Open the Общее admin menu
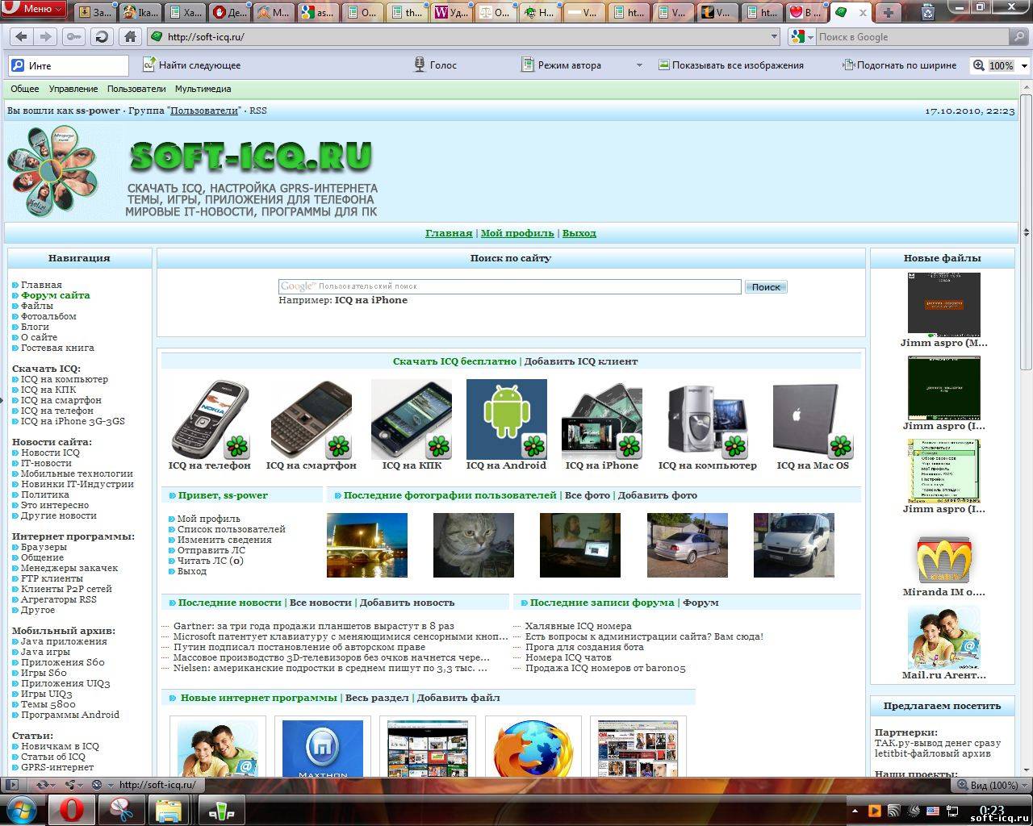1033x826 pixels. [x=25, y=89]
